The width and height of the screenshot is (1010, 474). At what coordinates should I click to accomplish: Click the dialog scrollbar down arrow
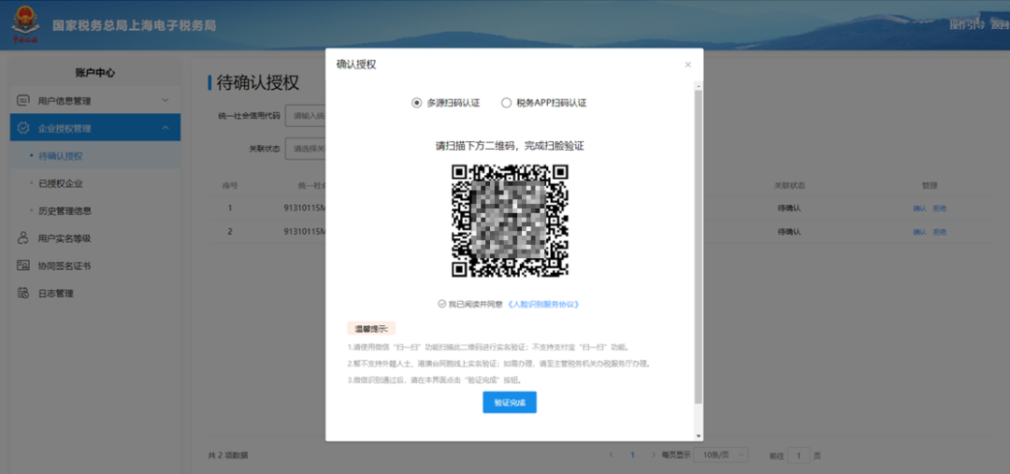coord(699,436)
